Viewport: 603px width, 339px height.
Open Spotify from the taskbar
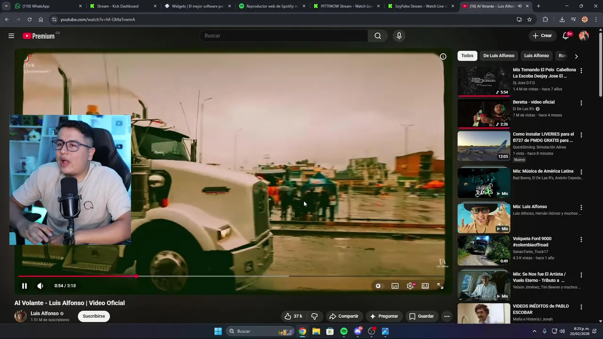(344, 331)
